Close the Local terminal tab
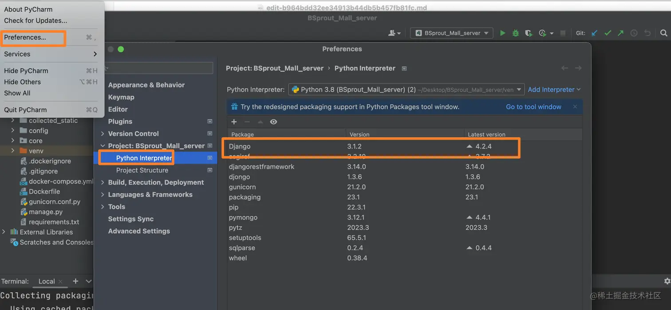Image resolution: width=671 pixels, height=310 pixels. tap(61, 282)
